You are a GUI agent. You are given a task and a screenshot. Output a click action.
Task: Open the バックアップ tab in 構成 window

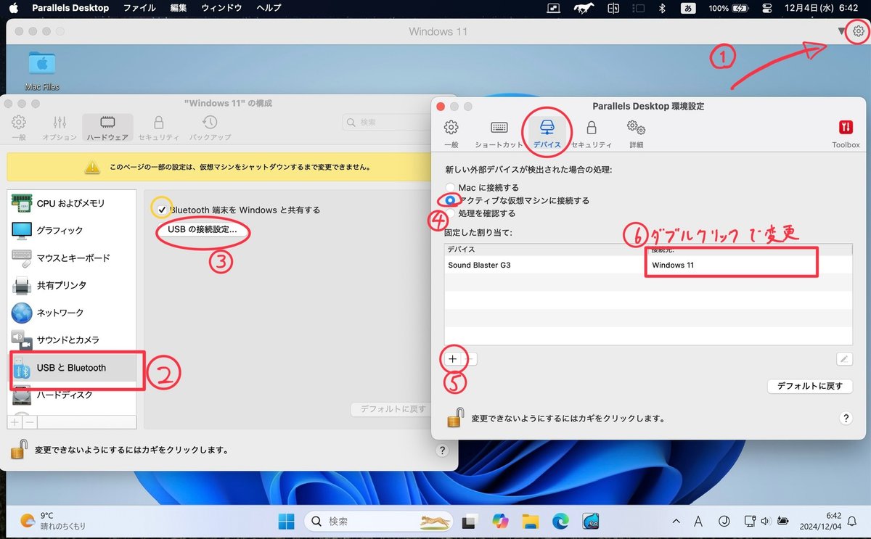coord(210,128)
